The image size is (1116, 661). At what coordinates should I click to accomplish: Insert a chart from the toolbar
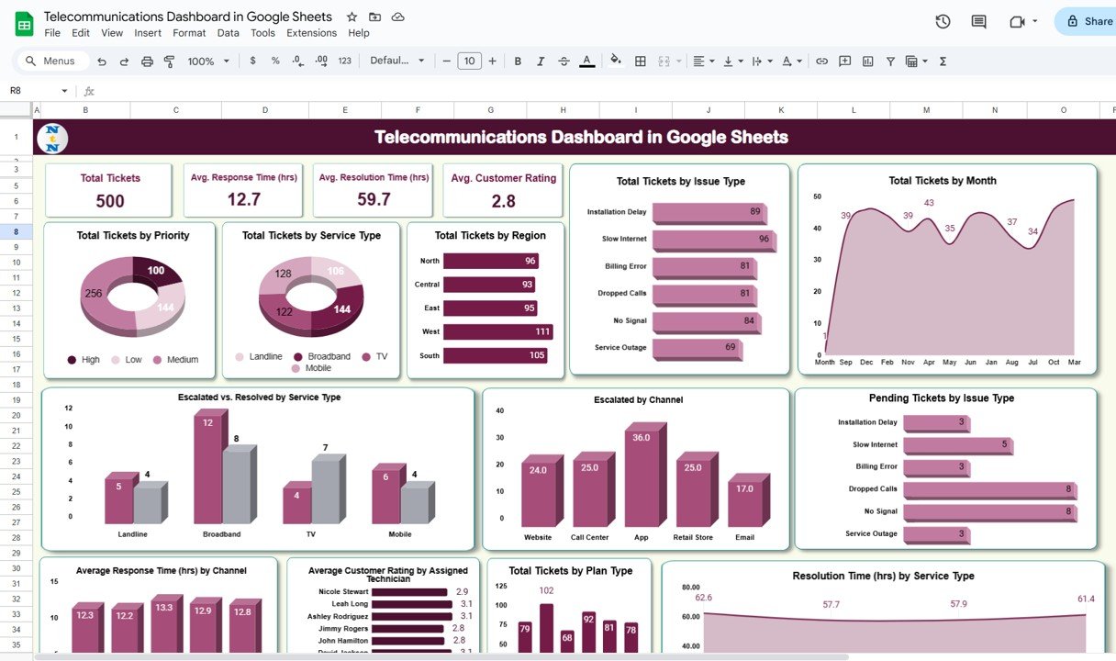pyautogui.click(x=866, y=62)
